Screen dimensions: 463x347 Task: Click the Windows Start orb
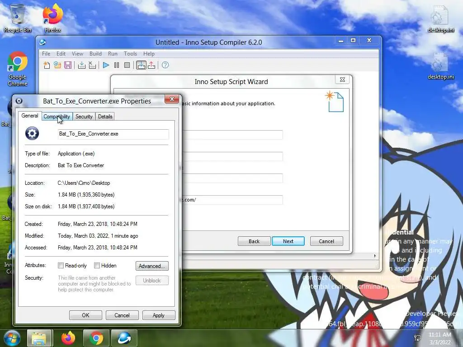coord(12,338)
